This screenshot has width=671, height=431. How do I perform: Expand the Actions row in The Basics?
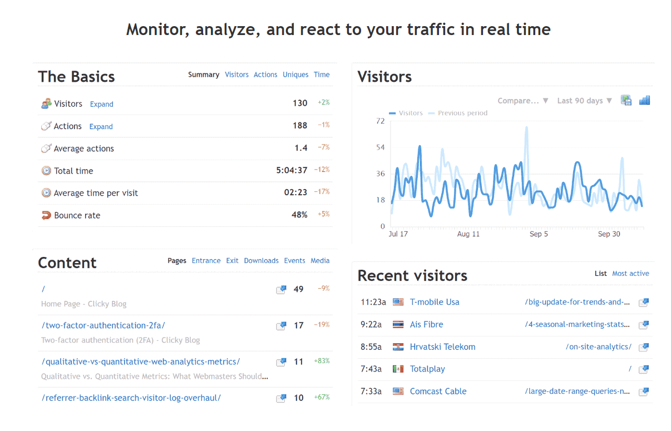101,126
